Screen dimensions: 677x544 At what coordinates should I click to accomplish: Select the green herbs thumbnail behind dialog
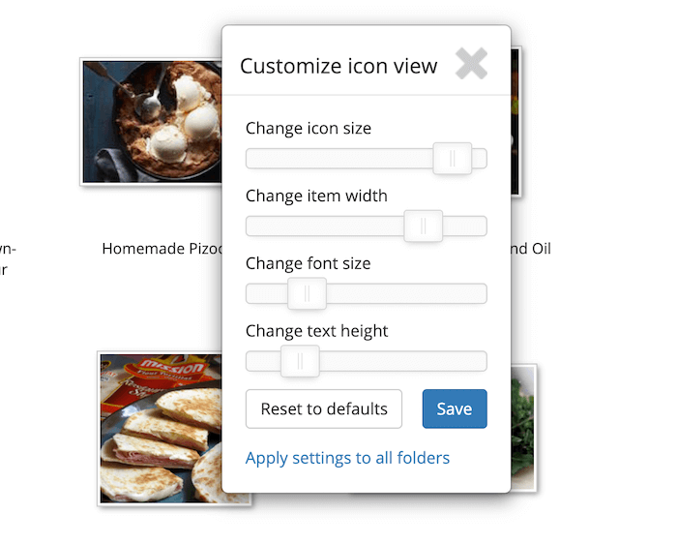(x=523, y=426)
